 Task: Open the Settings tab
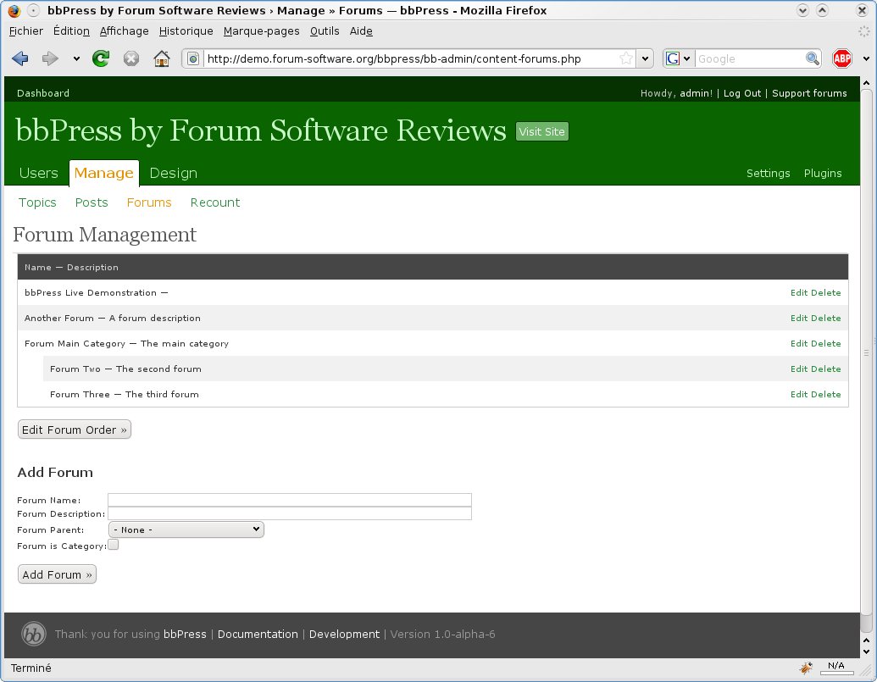[768, 174]
